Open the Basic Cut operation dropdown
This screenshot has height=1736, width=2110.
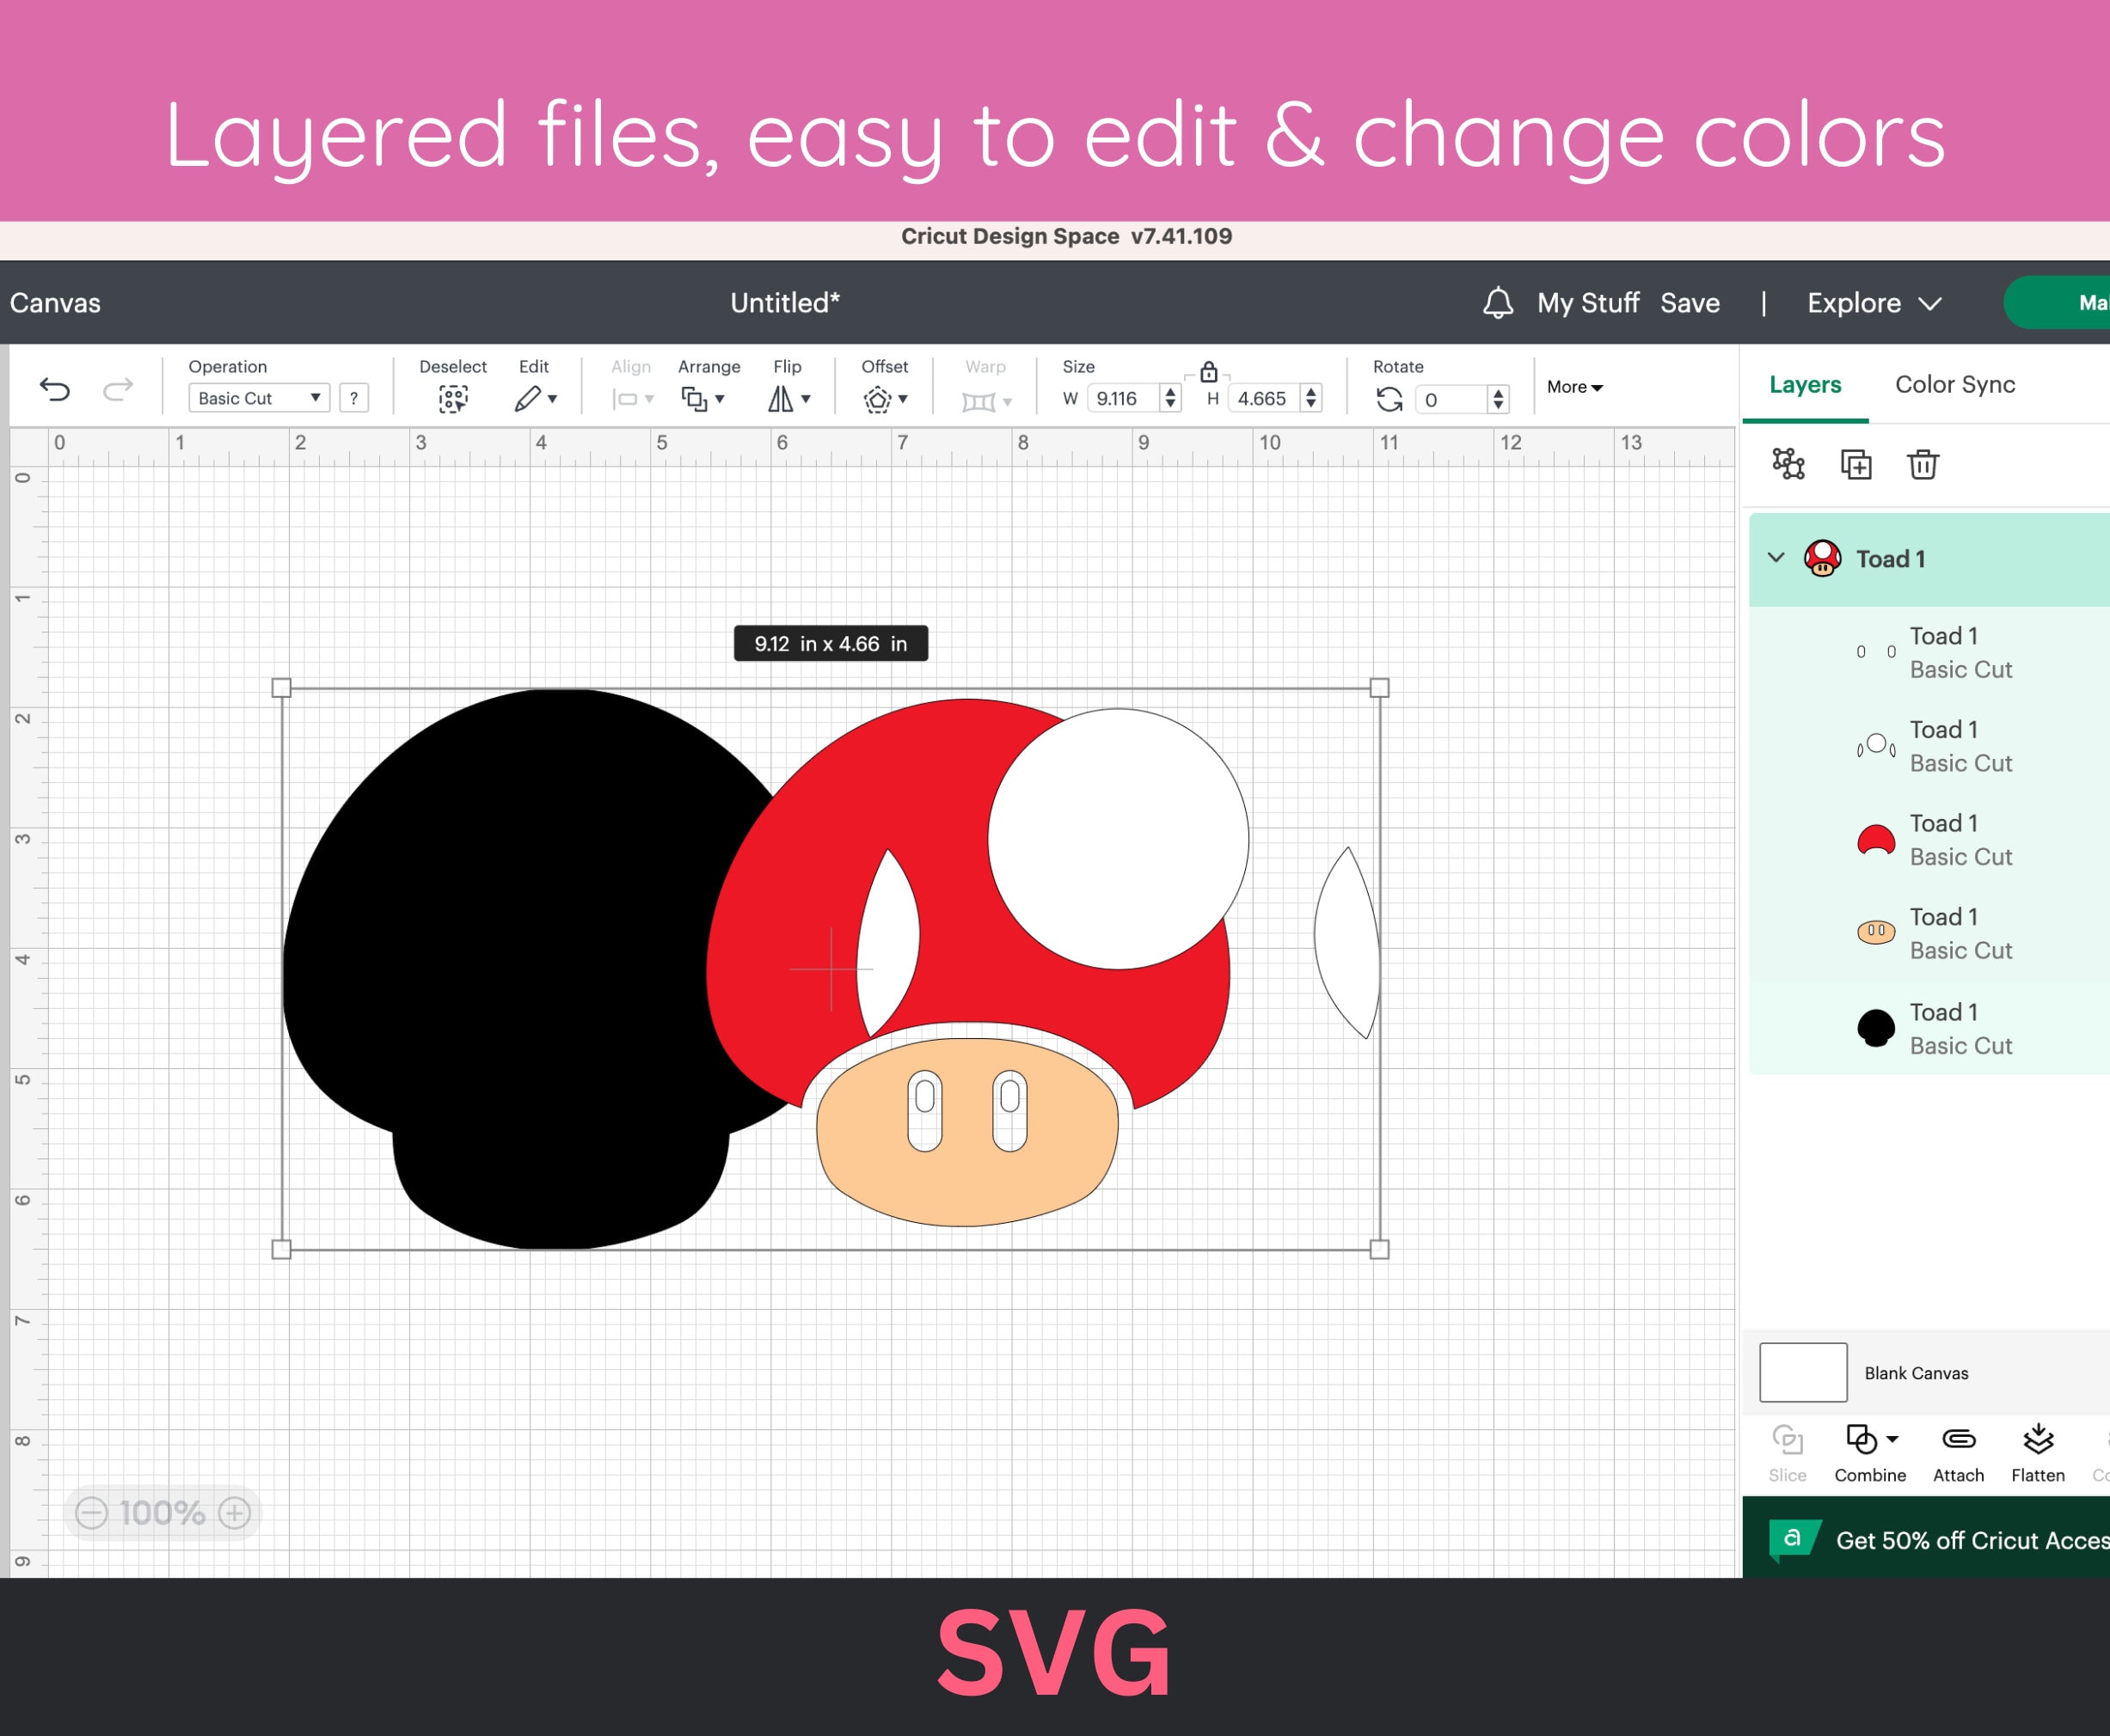pos(258,398)
